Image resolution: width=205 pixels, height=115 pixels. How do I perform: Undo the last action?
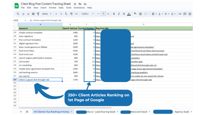click(x=23, y=14)
